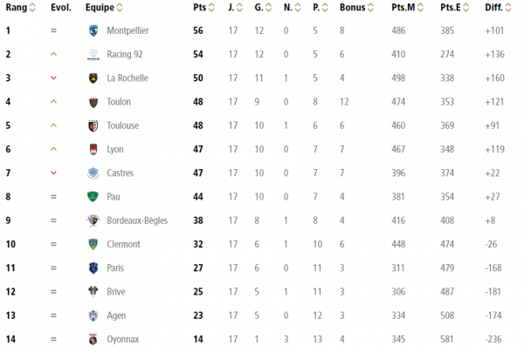Select the La Rochelle team logo

tap(93, 78)
